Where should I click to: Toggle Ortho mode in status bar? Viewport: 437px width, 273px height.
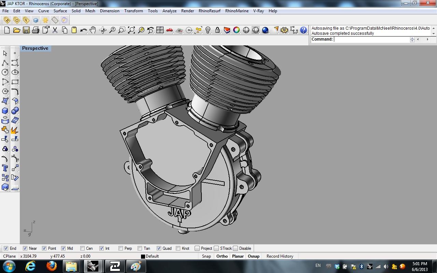click(222, 256)
